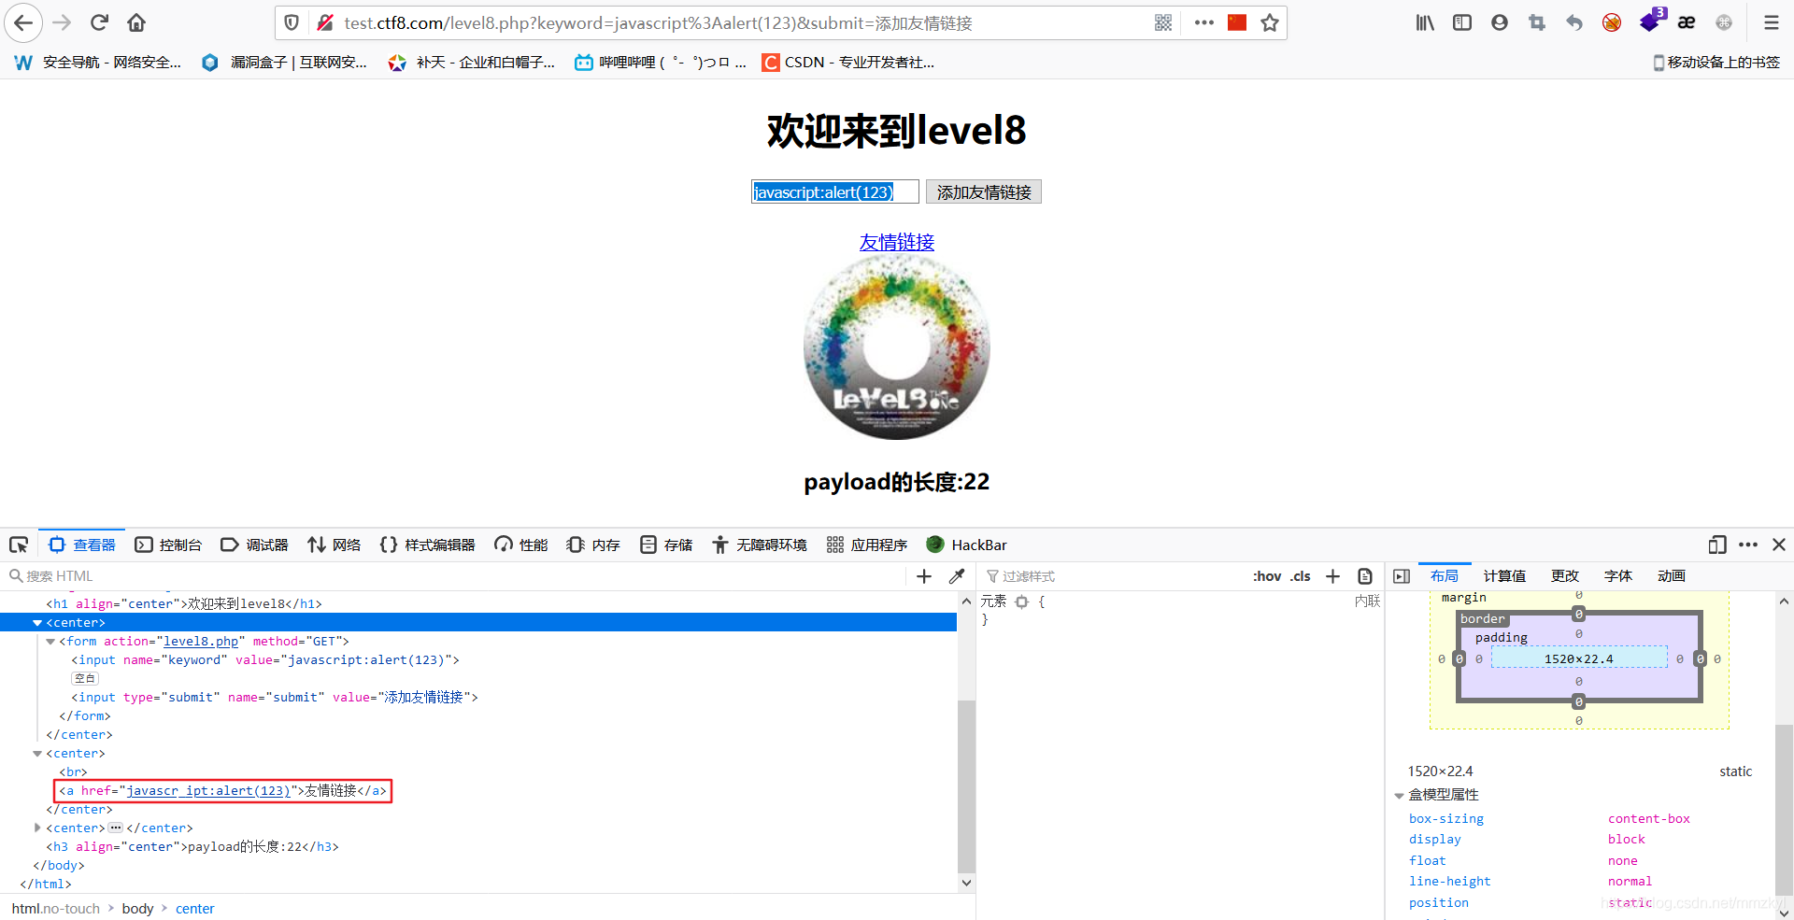Screen dimensions: 1794x920
Task: Toggle :hov pseudo-class panel
Action: point(1267,576)
